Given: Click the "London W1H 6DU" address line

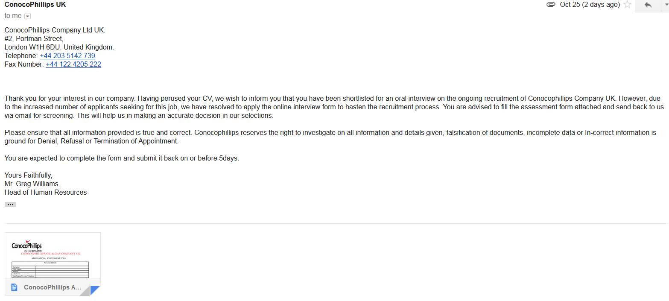Looking at the screenshot, I should (x=59, y=47).
